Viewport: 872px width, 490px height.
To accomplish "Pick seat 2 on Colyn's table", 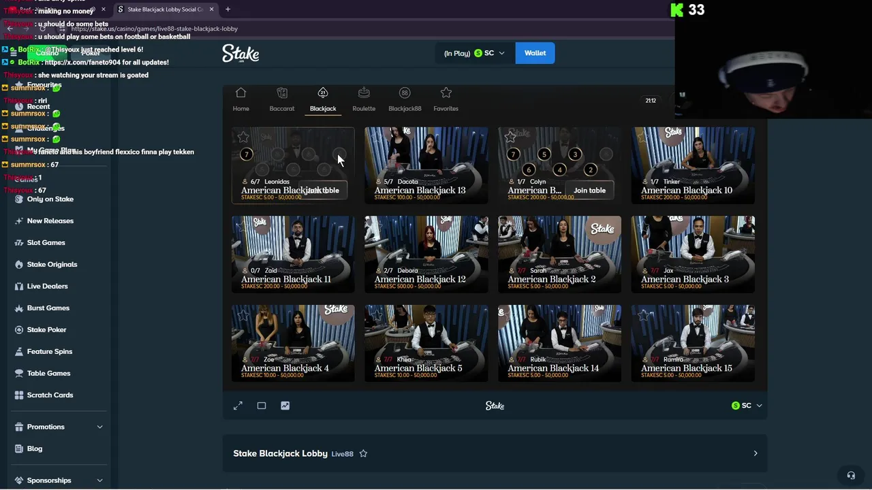I will (591, 169).
